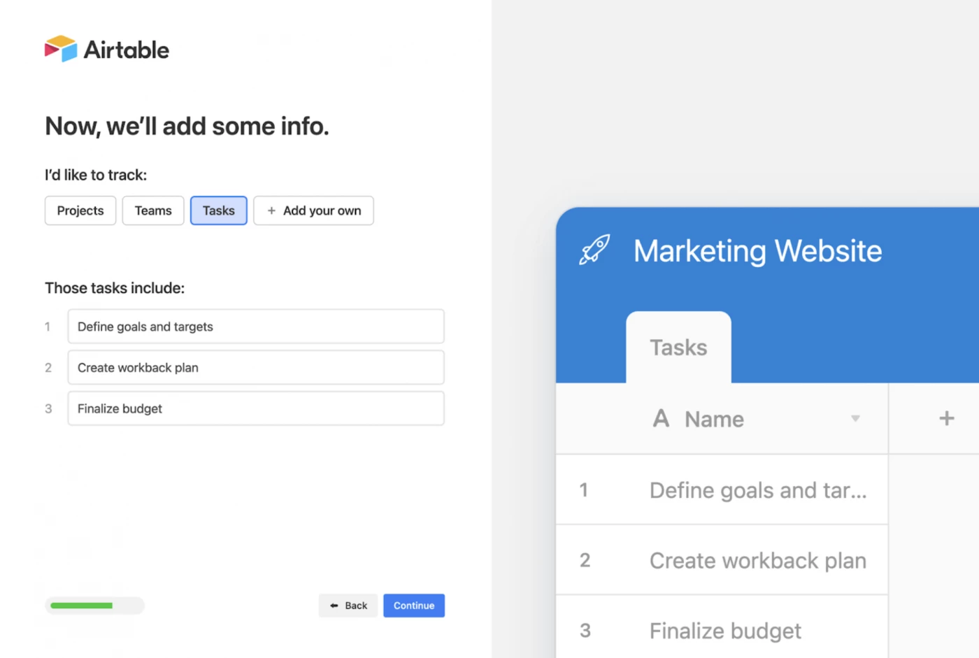Viewport: 979px width, 658px height.
Task: Edit the Finalize budget input field
Action: [256, 408]
